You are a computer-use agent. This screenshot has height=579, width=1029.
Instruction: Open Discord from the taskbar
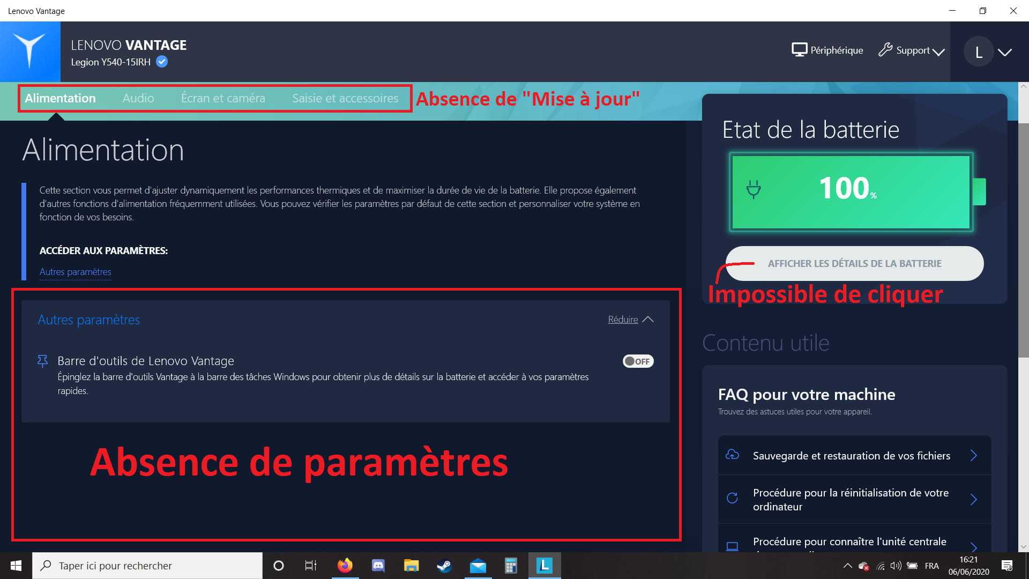coord(378,566)
